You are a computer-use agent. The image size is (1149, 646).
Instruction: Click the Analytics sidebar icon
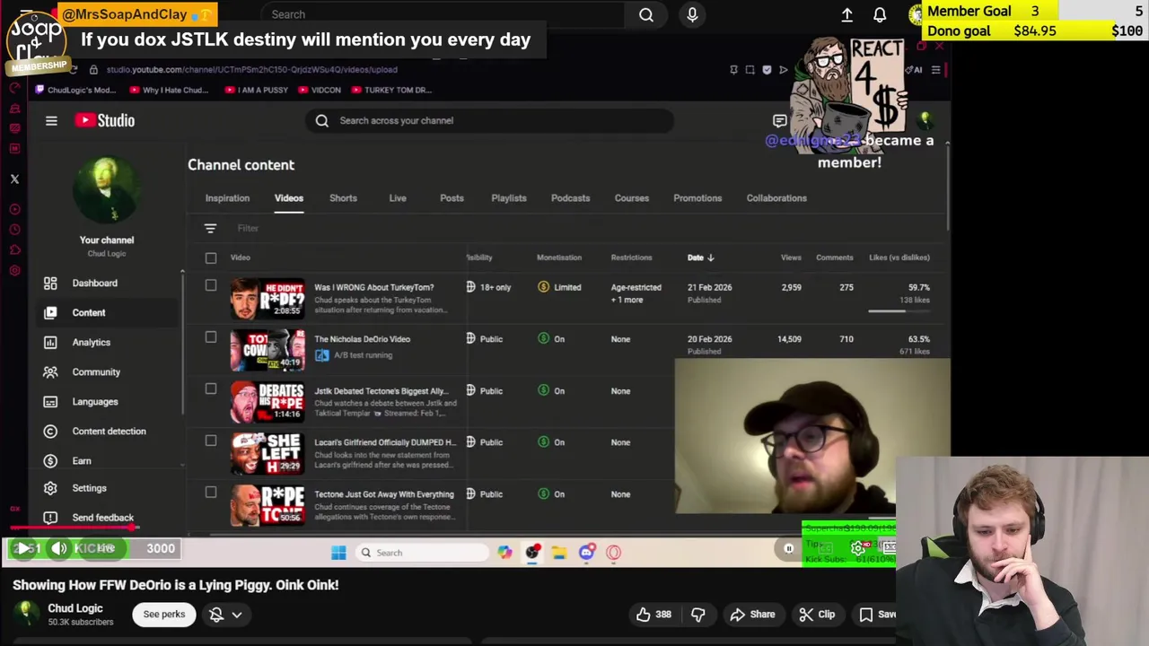point(50,342)
